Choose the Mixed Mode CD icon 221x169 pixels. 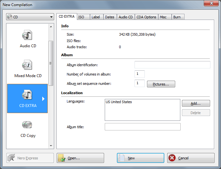28,66
